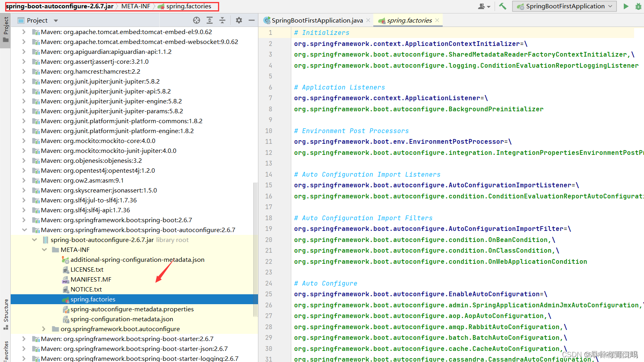Click '# Auto Configuration Import Filters' comment
644x362 pixels.
363,218
